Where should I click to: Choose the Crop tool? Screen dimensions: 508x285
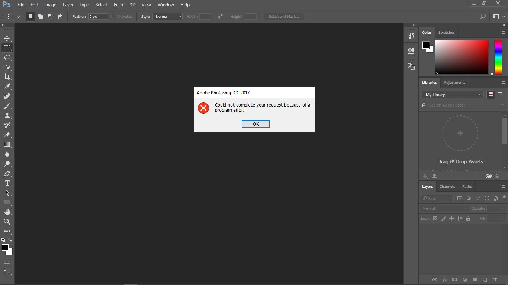click(x=8, y=77)
